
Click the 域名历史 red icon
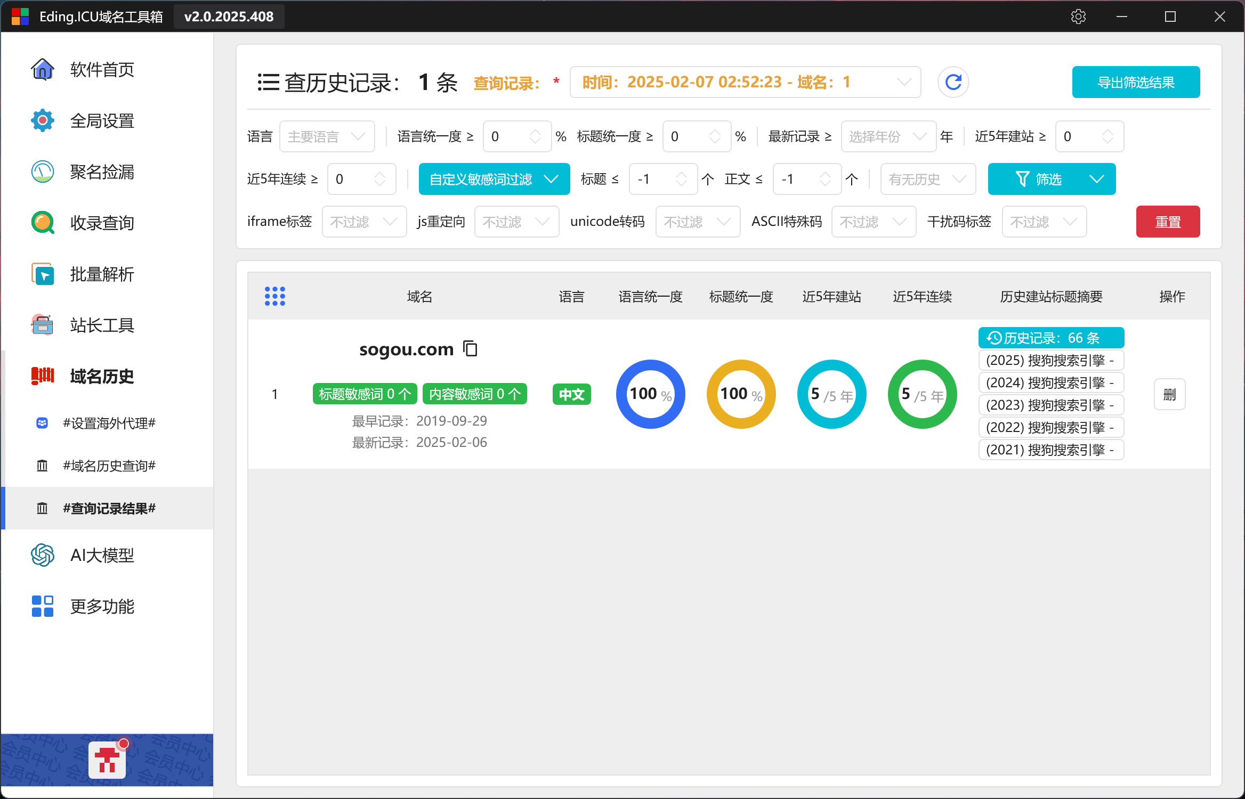[43, 376]
